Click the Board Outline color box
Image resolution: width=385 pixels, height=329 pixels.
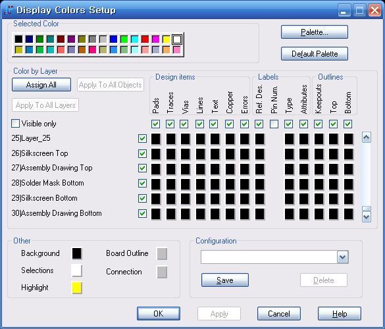(162, 253)
